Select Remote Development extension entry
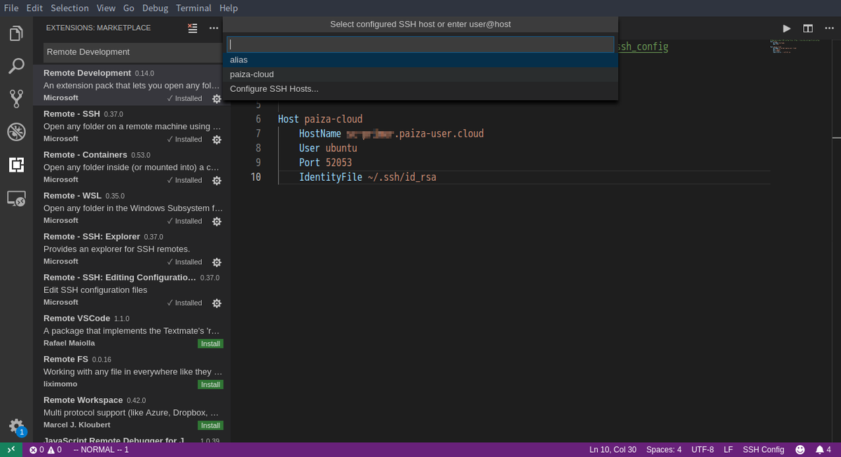This screenshot has height=457, width=841. click(132, 86)
